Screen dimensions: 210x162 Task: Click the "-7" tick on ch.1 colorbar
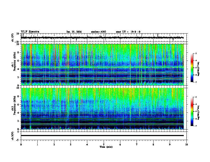(196, 82)
